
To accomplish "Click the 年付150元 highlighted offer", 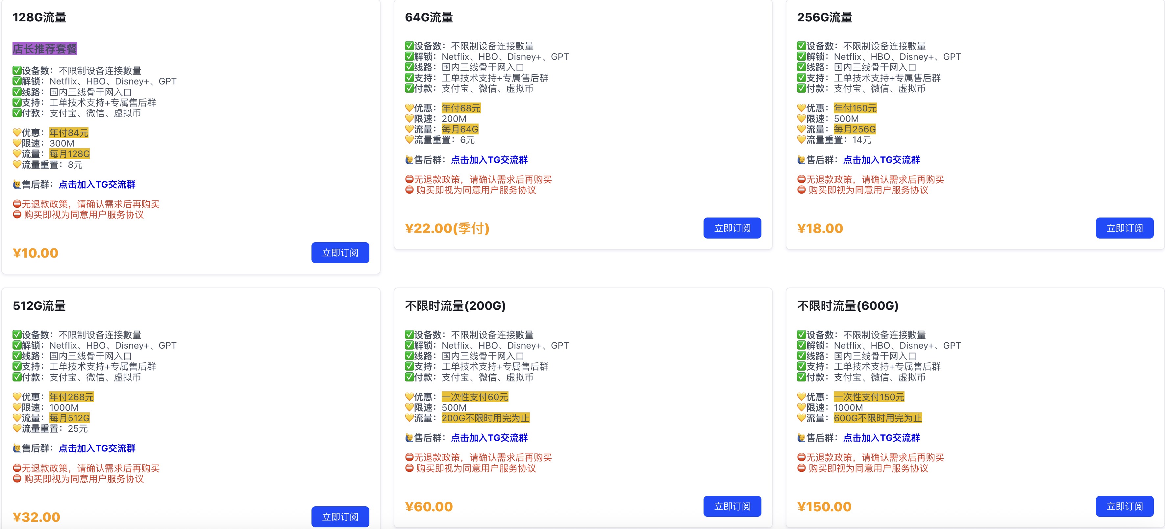I will coord(855,108).
